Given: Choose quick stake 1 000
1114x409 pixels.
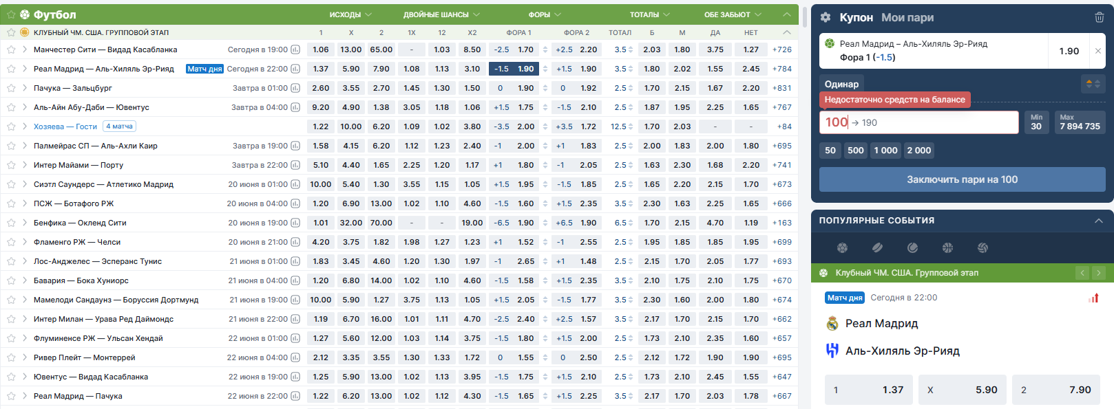Looking at the screenshot, I should pyautogui.click(x=886, y=151).
